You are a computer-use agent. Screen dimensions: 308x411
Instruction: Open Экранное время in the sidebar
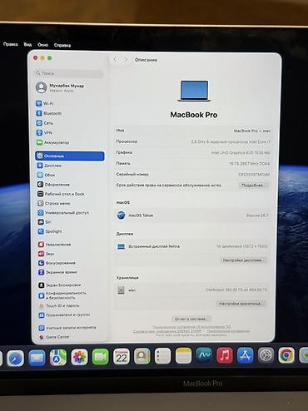[x=57, y=272]
